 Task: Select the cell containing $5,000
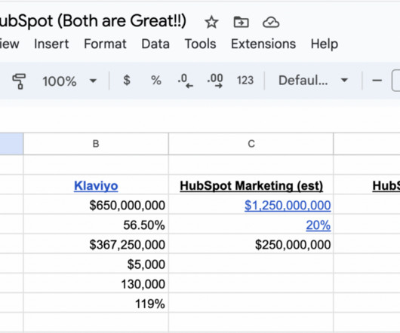tap(96, 264)
